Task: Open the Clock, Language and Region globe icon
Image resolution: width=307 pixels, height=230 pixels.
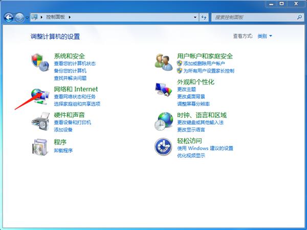Action: tap(164, 121)
